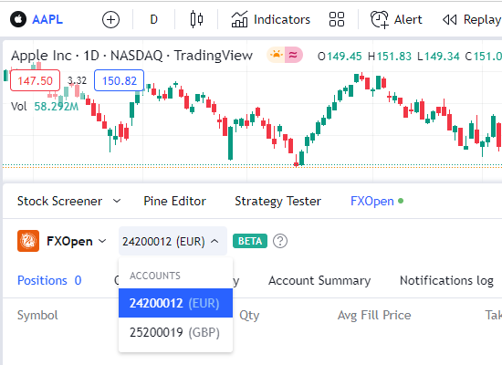The height and width of the screenshot is (365, 502).
Task: Switch to Pine Editor tab
Action: click(175, 201)
